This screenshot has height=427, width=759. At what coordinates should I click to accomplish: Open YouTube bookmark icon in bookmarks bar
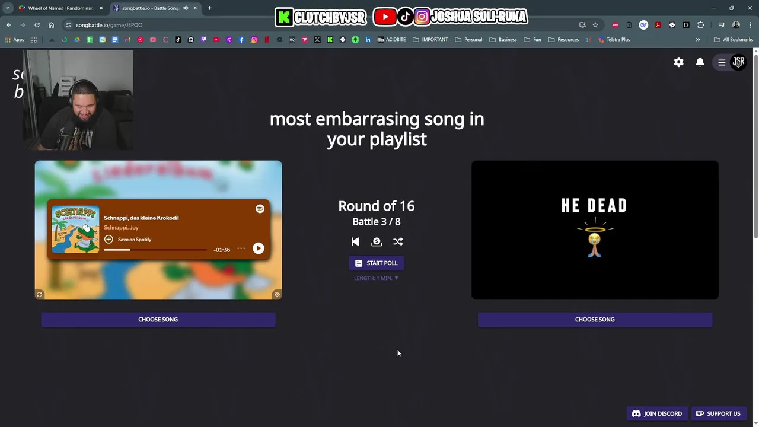pyautogui.click(x=216, y=40)
